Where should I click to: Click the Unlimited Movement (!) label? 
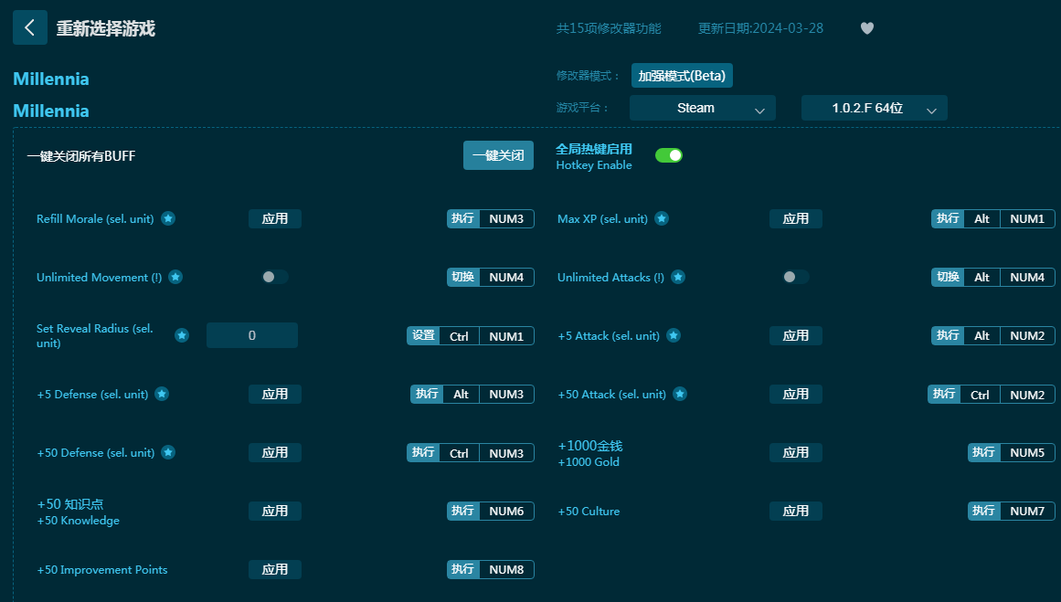click(99, 278)
